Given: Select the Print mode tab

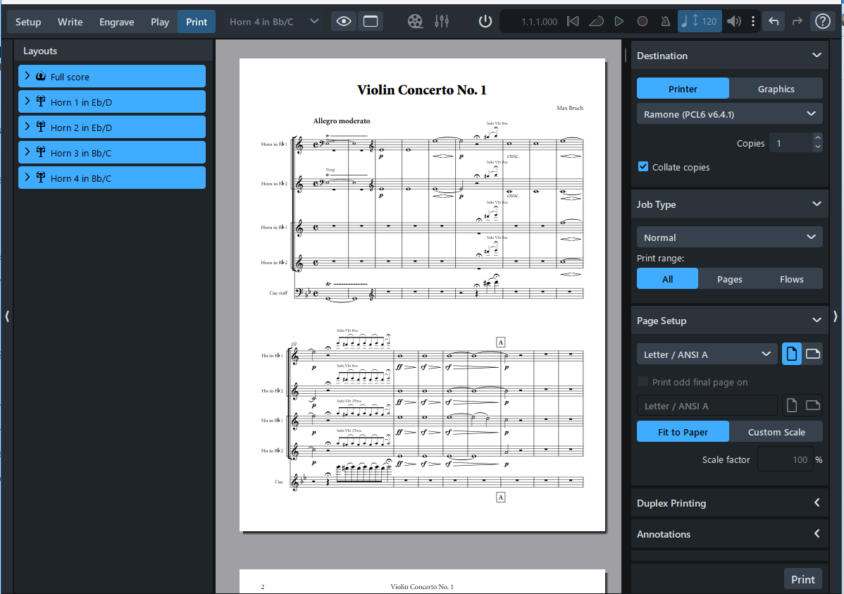Looking at the screenshot, I should (x=197, y=22).
